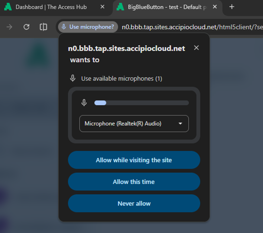Image resolution: width=263 pixels, height=233 pixels.
Task: Click the microphone icon beside level meter
Action: 84,103
